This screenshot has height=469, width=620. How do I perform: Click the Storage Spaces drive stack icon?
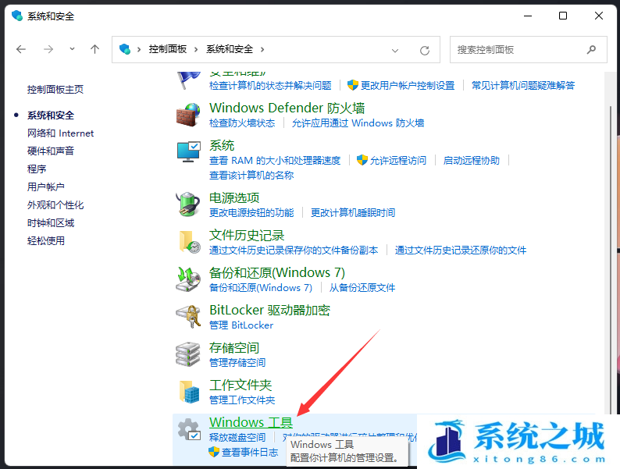(x=188, y=354)
